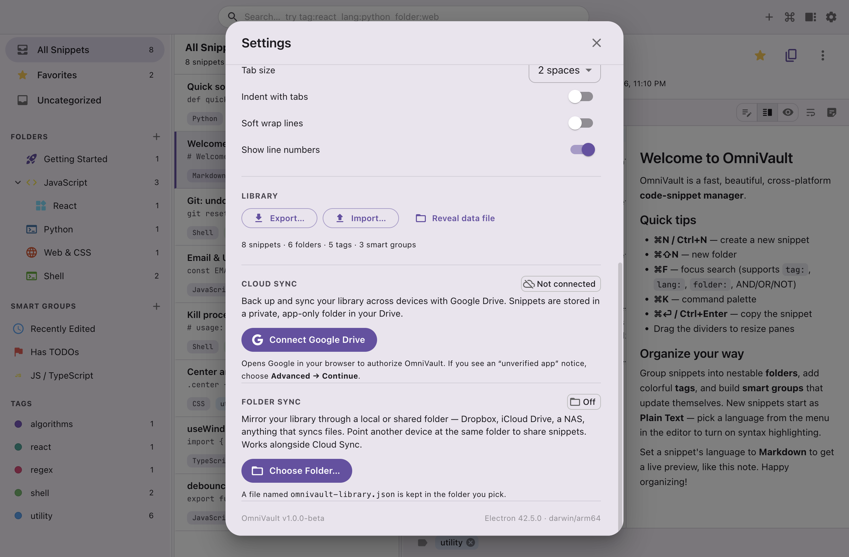Image resolution: width=849 pixels, height=557 pixels.
Task: Click the Folder Sync Off status chip
Action: pyautogui.click(x=584, y=402)
